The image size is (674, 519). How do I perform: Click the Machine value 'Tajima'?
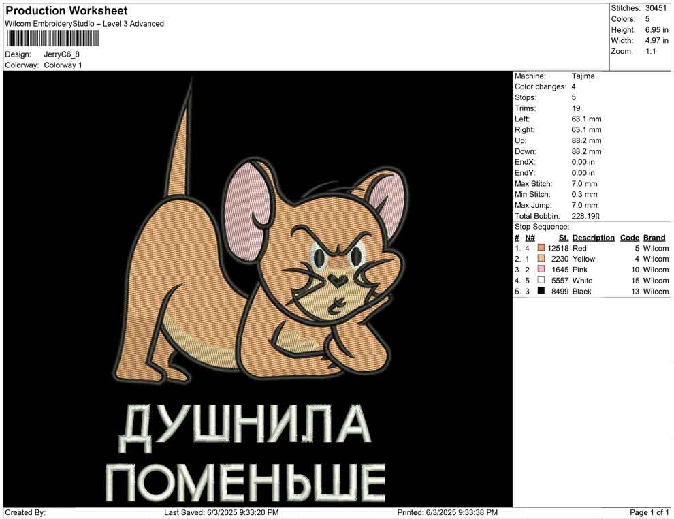583,76
